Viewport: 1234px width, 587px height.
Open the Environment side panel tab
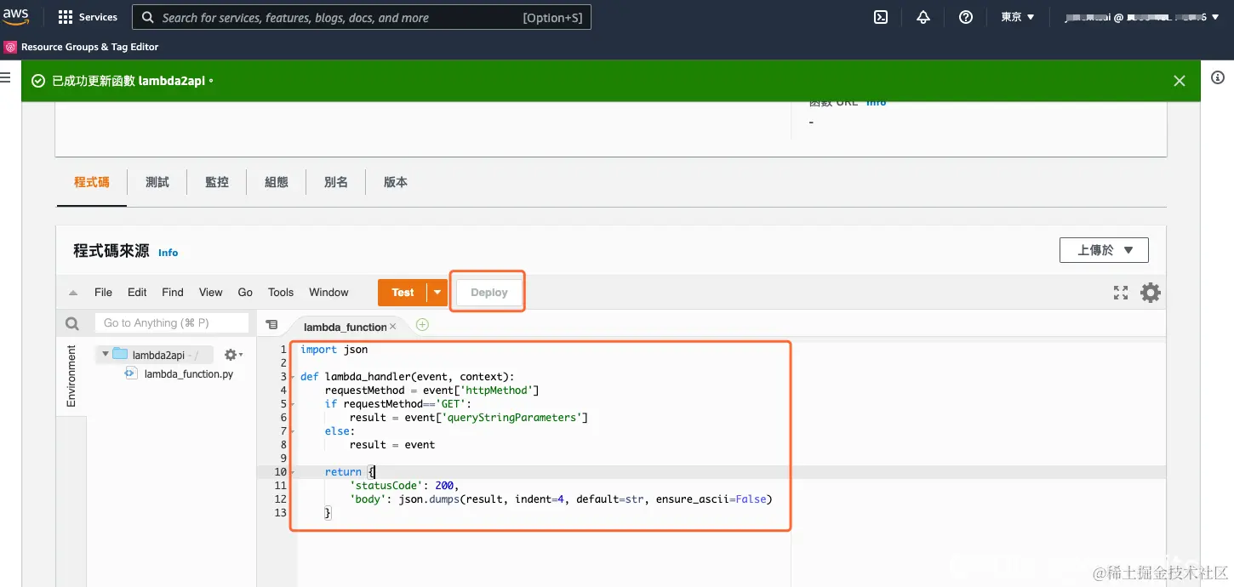click(x=71, y=376)
